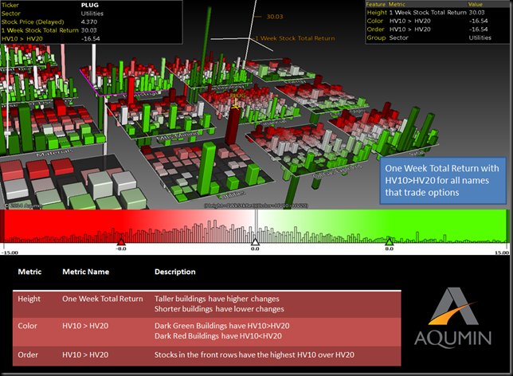Image resolution: width=513 pixels, height=376 pixels.
Task: Click the Misc Mining sector label
Action: [178, 136]
